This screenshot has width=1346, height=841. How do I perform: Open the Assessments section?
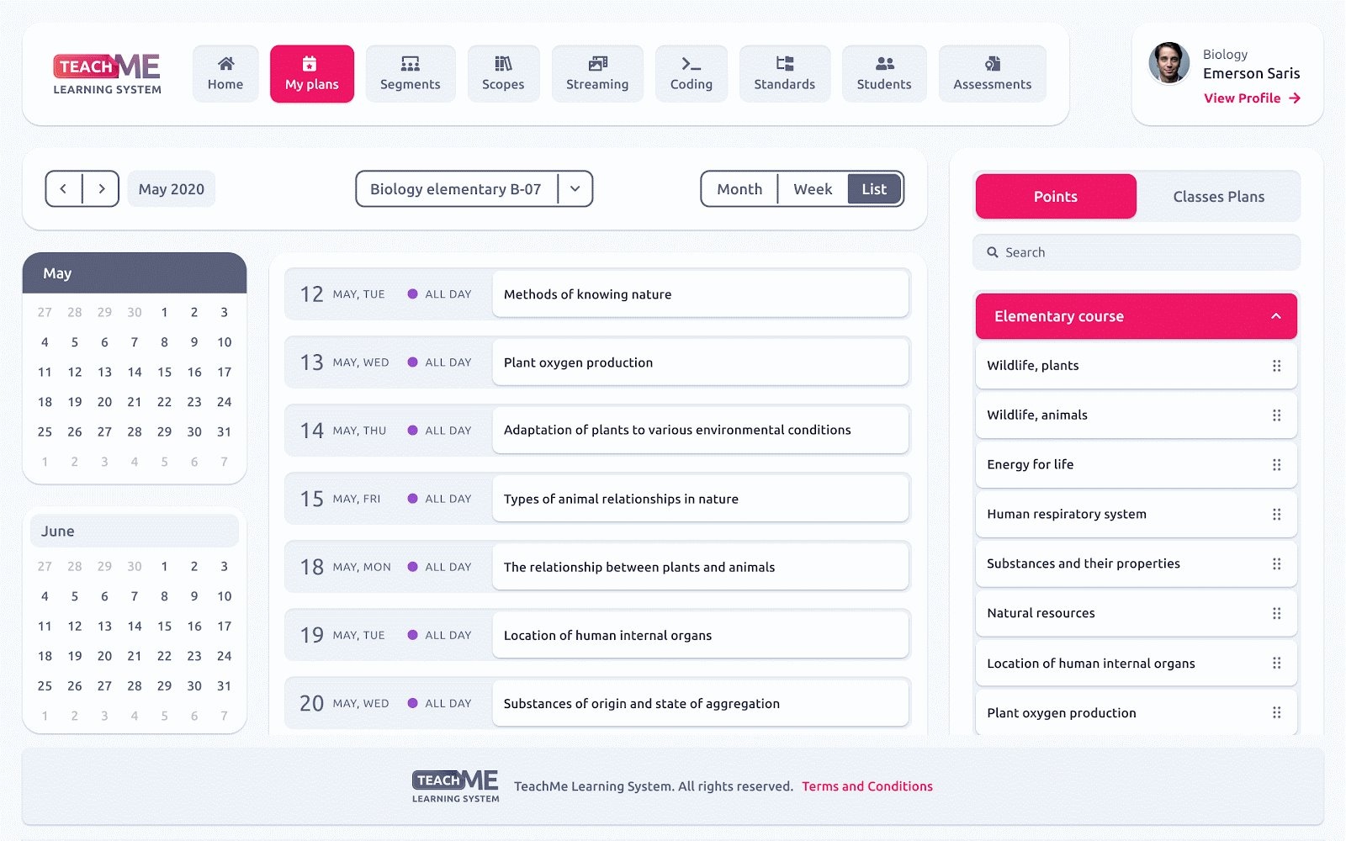pyautogui.click(x=992, y=74)
